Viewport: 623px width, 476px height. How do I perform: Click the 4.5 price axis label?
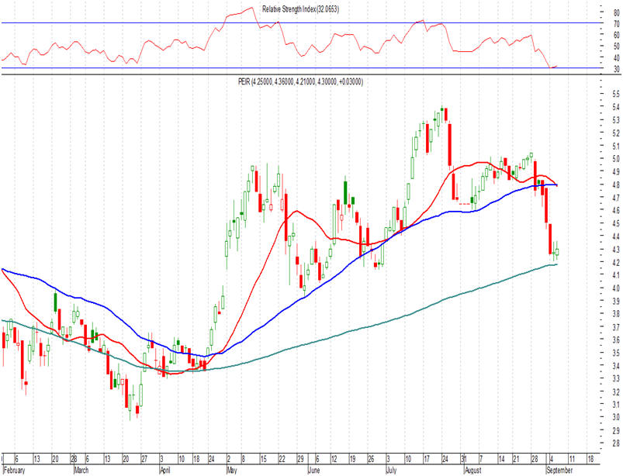point(616,223)
